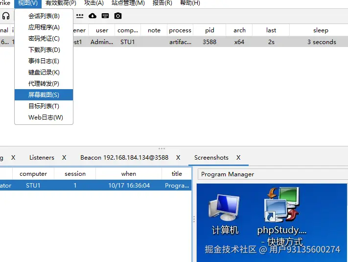Sort sessions by pid column
348x262 pixels.
pos(209,30)
